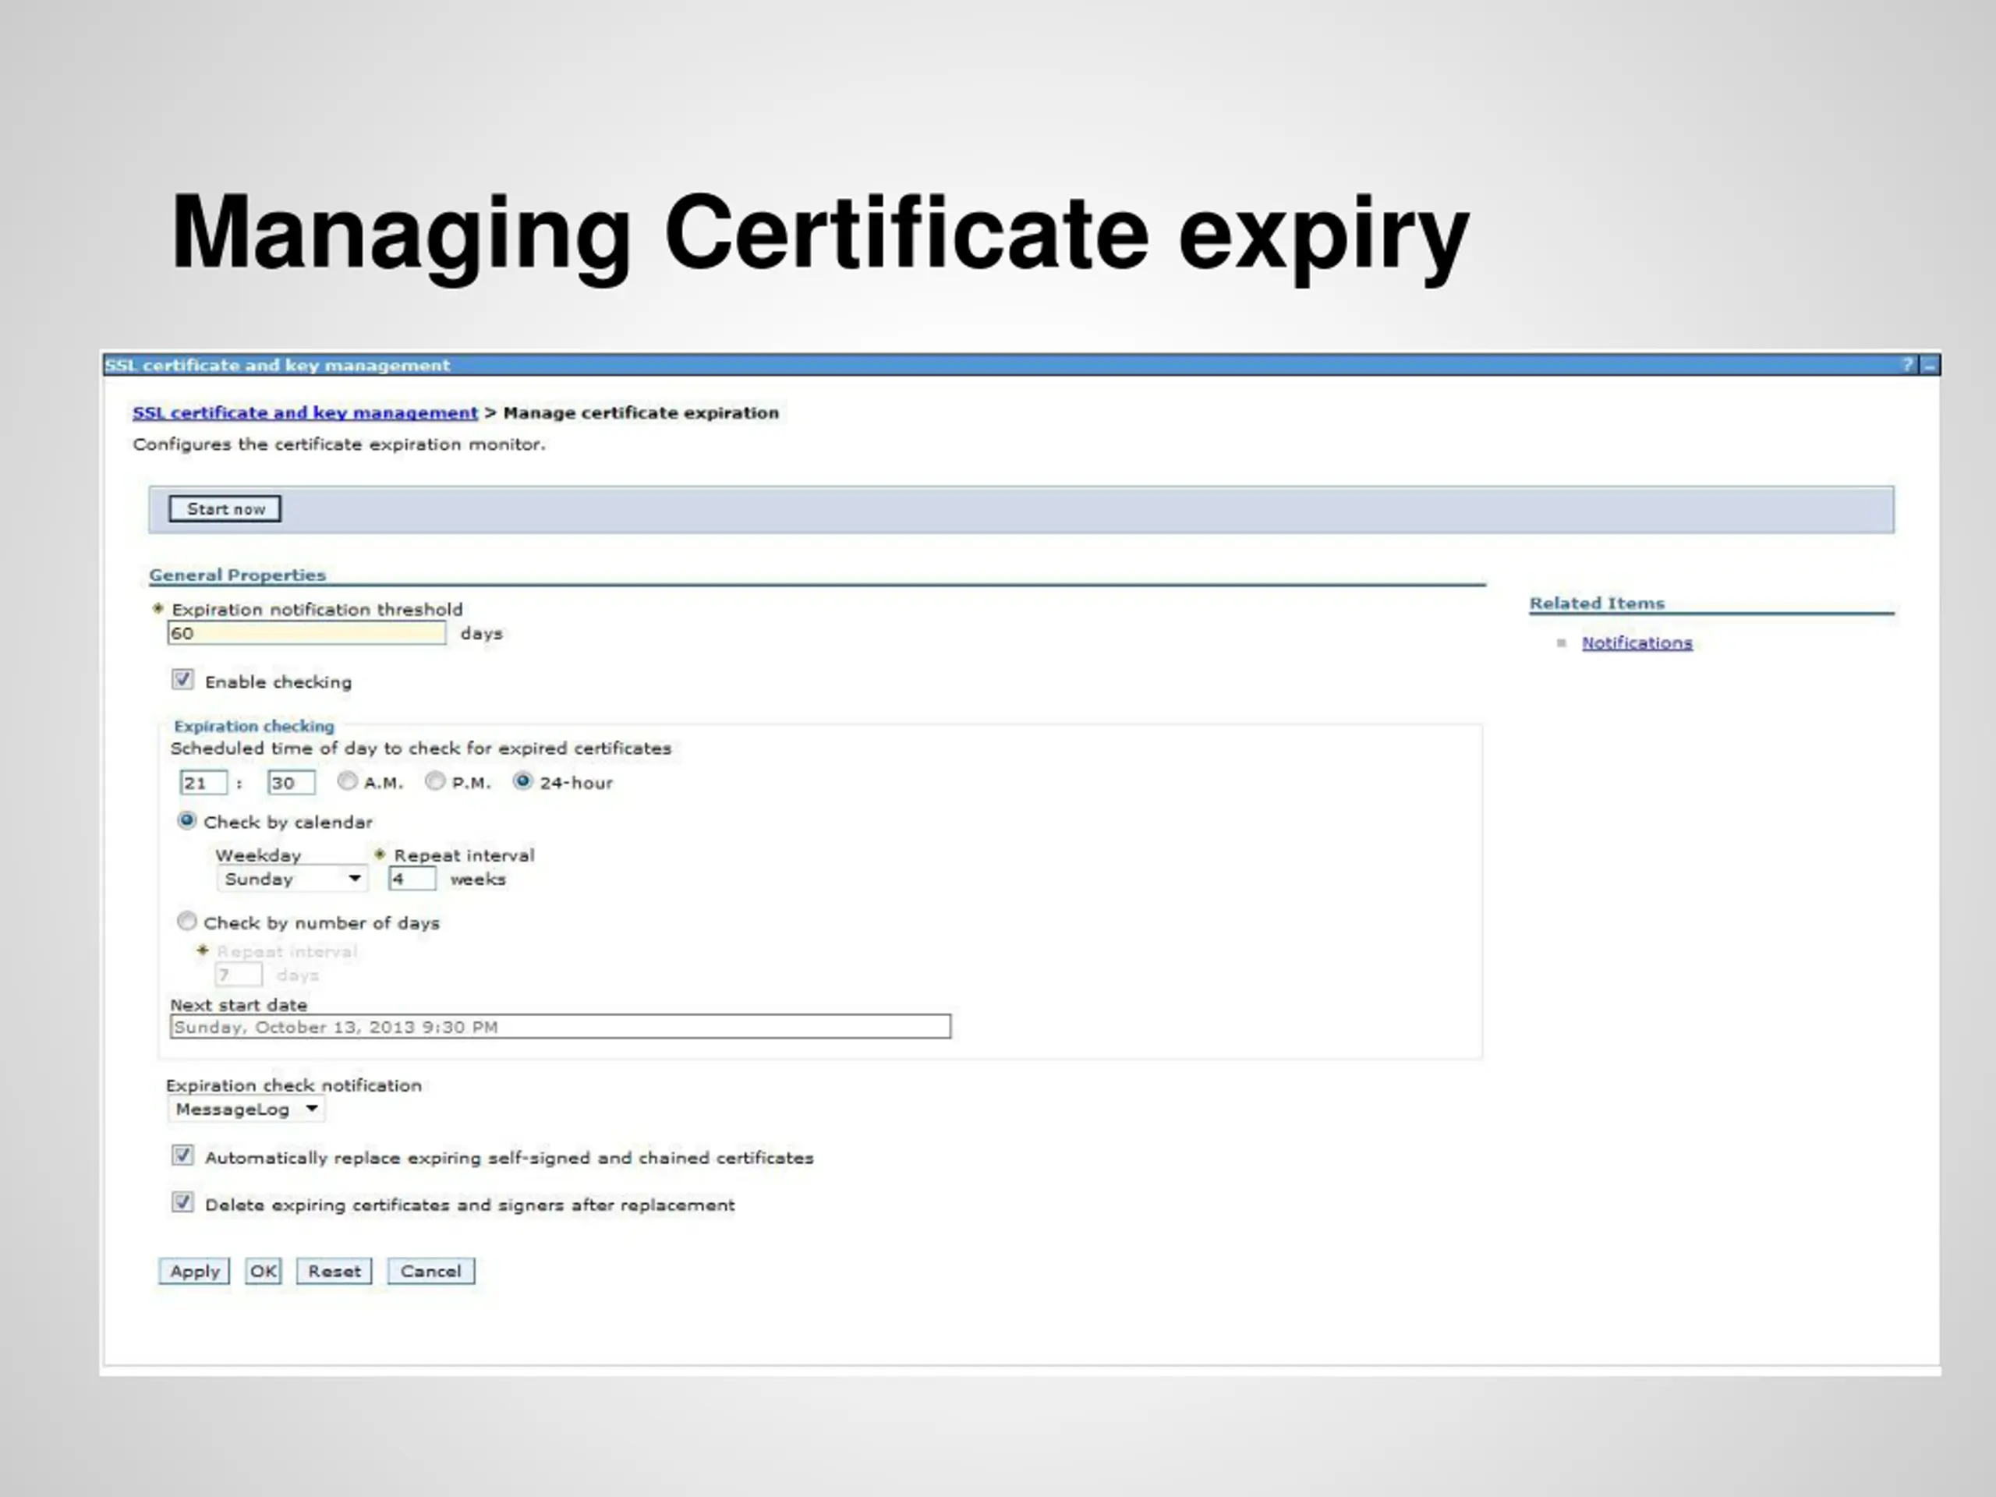The image size is (1996, 1497).
Task: Click the minimize panel icon in title bar
Action: (x=1929, y=365)
